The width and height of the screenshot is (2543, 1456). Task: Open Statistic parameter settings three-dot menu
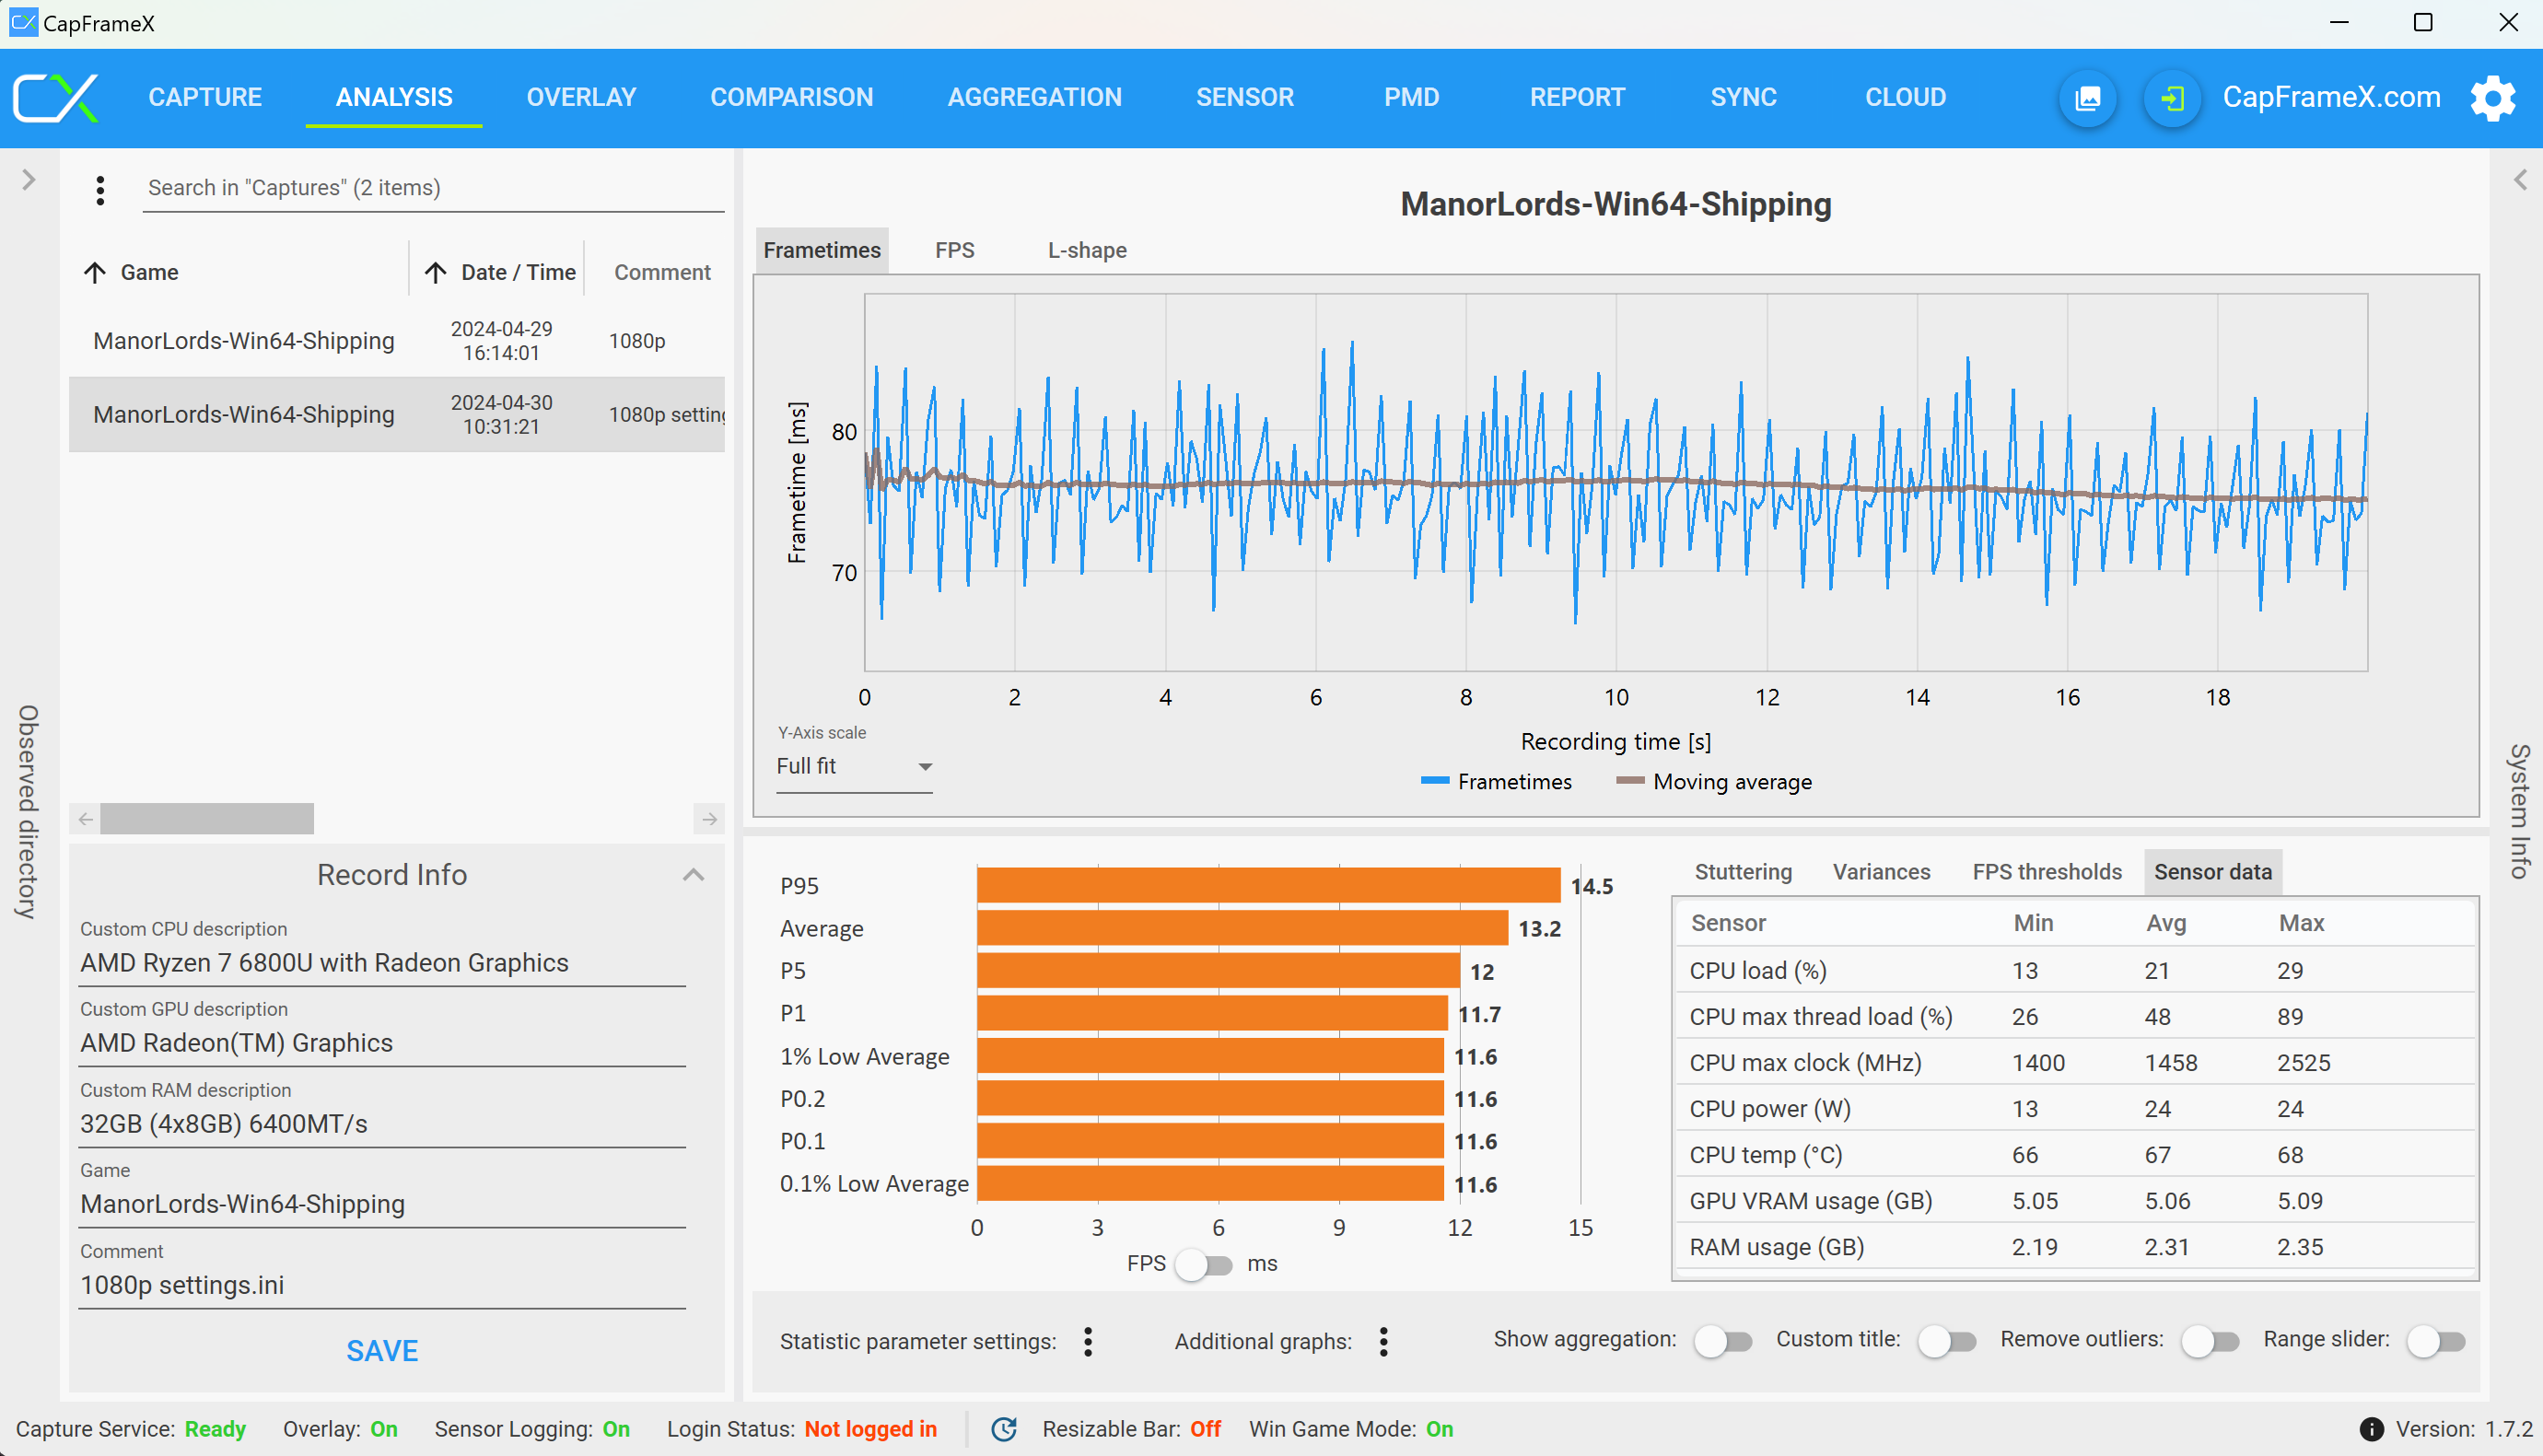click(1088, 1341)
